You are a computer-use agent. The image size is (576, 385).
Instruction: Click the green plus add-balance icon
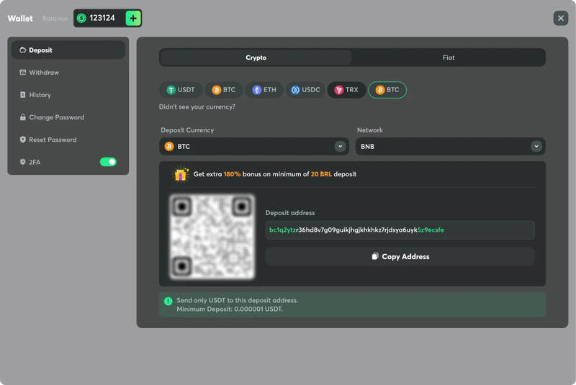pos(133,18)
